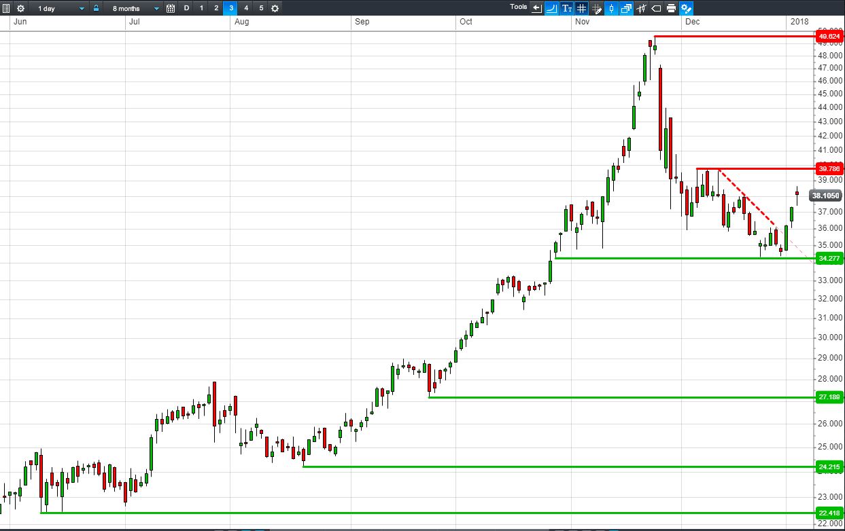Select the 34.277 green support price label

(x=829, y=258)
